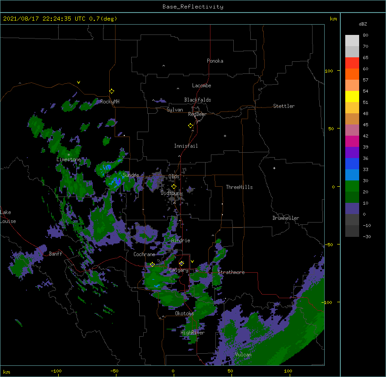Click the Vulcan town label
Viewport: 386px width, 377px height.
pos(243,355)
